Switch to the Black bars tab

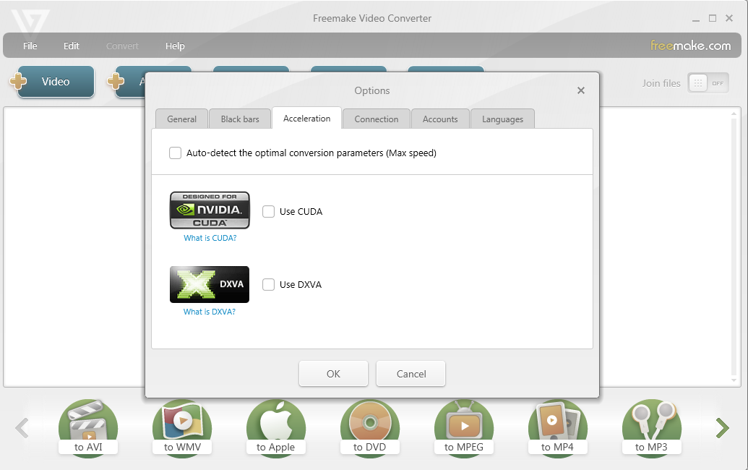pos(240,119)
